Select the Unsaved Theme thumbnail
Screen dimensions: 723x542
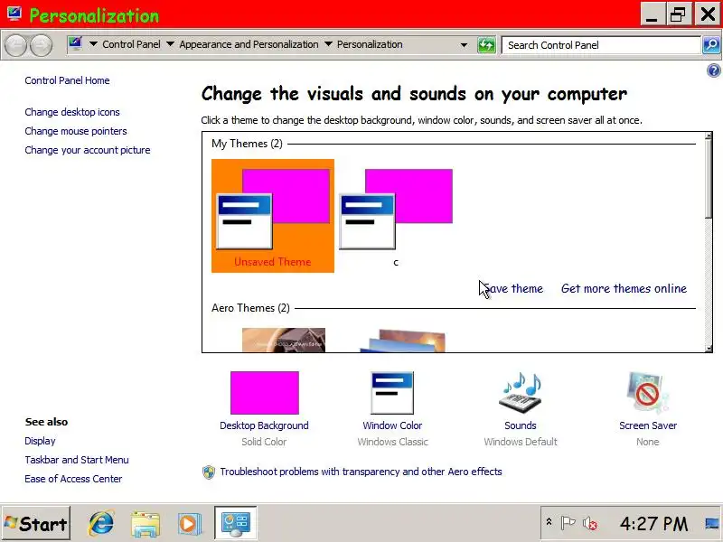click(273, 216)
